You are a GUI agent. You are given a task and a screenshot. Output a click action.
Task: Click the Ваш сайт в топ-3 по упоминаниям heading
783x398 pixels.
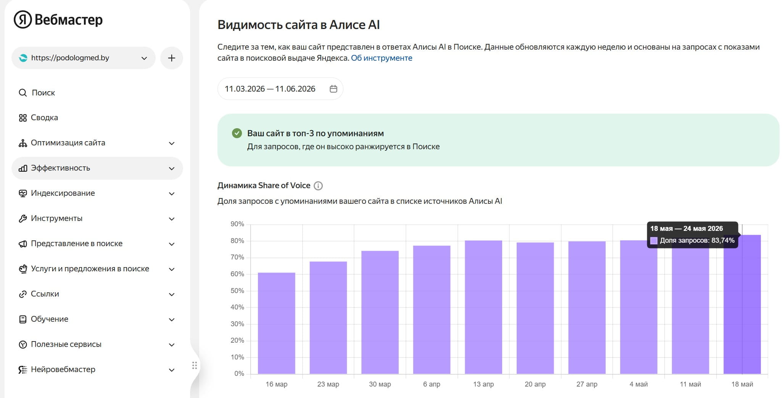coord(316,133)
